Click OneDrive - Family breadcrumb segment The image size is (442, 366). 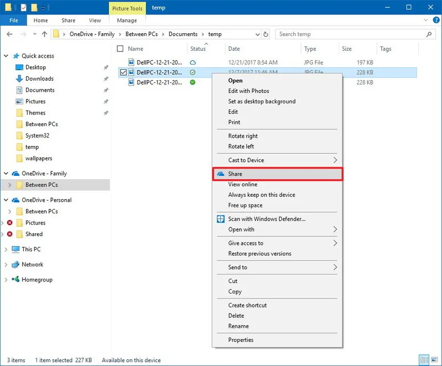[x=92, y=34]
